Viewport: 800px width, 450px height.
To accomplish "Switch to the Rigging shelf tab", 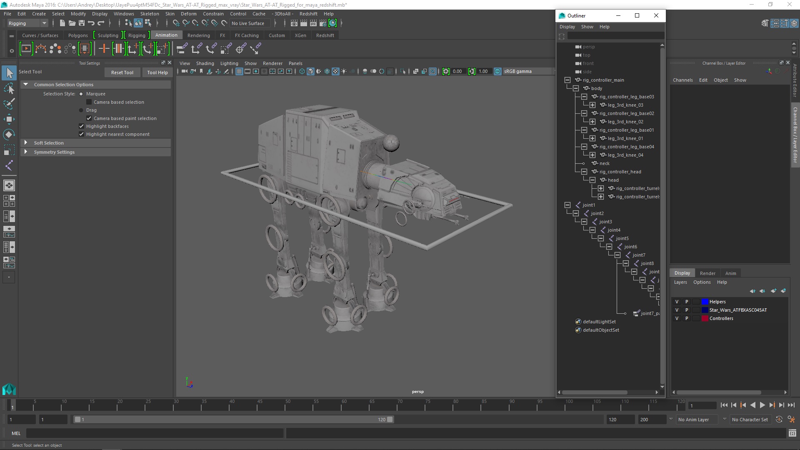I will coord(137,35).
